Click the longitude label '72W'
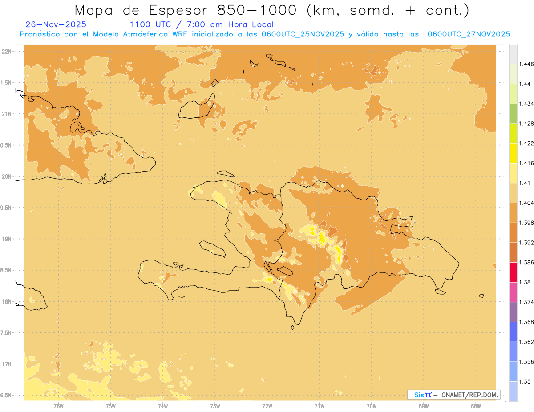 point(267,406)
